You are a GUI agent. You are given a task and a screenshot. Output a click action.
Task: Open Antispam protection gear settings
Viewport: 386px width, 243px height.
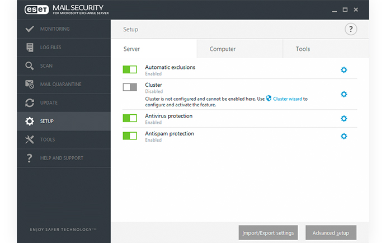(x=343, y=136)
